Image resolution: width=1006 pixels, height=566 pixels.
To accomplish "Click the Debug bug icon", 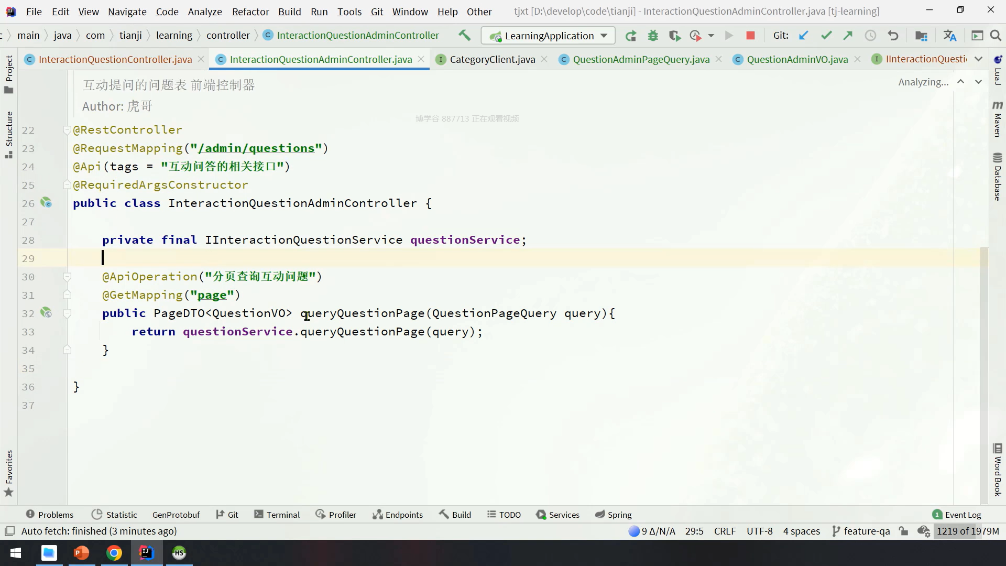I will tap(653, 36).
